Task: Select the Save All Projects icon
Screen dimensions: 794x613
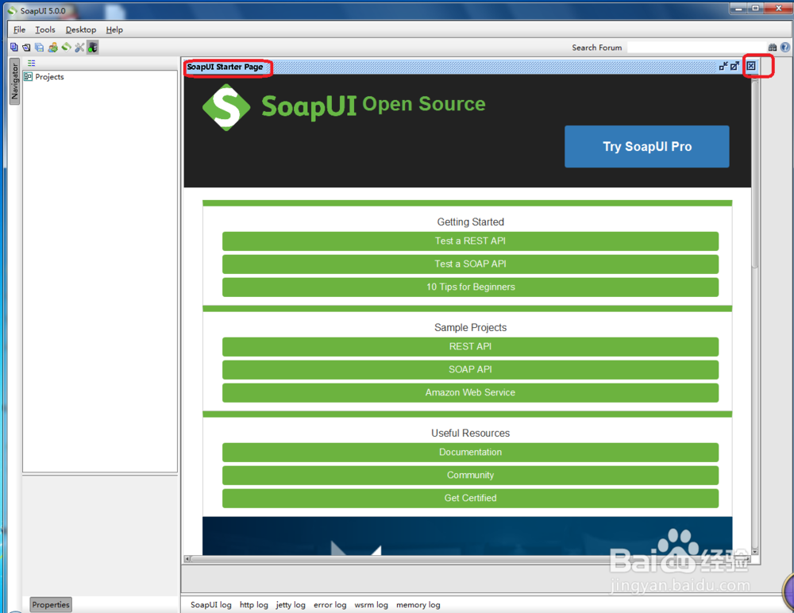Action: (39, 47)
